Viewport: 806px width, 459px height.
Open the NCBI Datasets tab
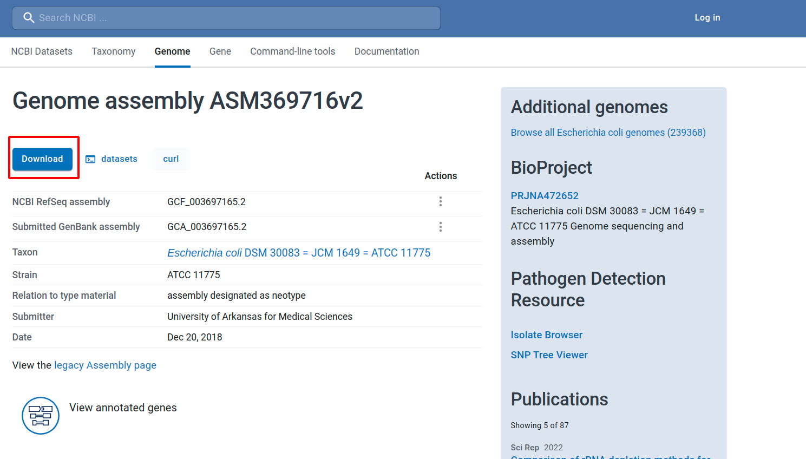tap(42, 51)
